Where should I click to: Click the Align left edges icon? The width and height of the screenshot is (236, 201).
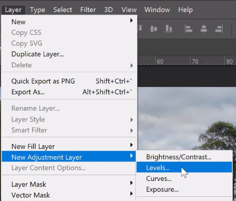click(189, 29)
